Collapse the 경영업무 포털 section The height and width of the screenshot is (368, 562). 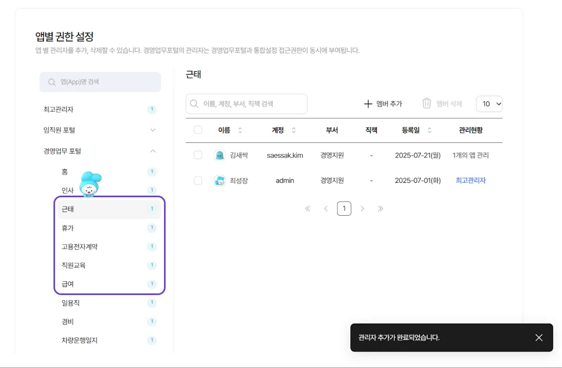152,151
